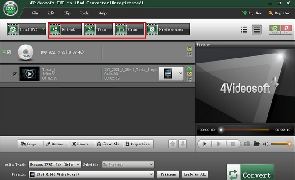Click the Merge button
Image resolution: width=295 pixels, height=180 pixels.
(x=28, y=144)
